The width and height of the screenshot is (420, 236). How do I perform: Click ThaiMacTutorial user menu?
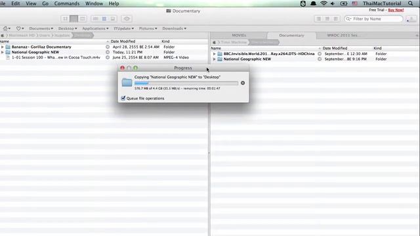tap(382, 3)
